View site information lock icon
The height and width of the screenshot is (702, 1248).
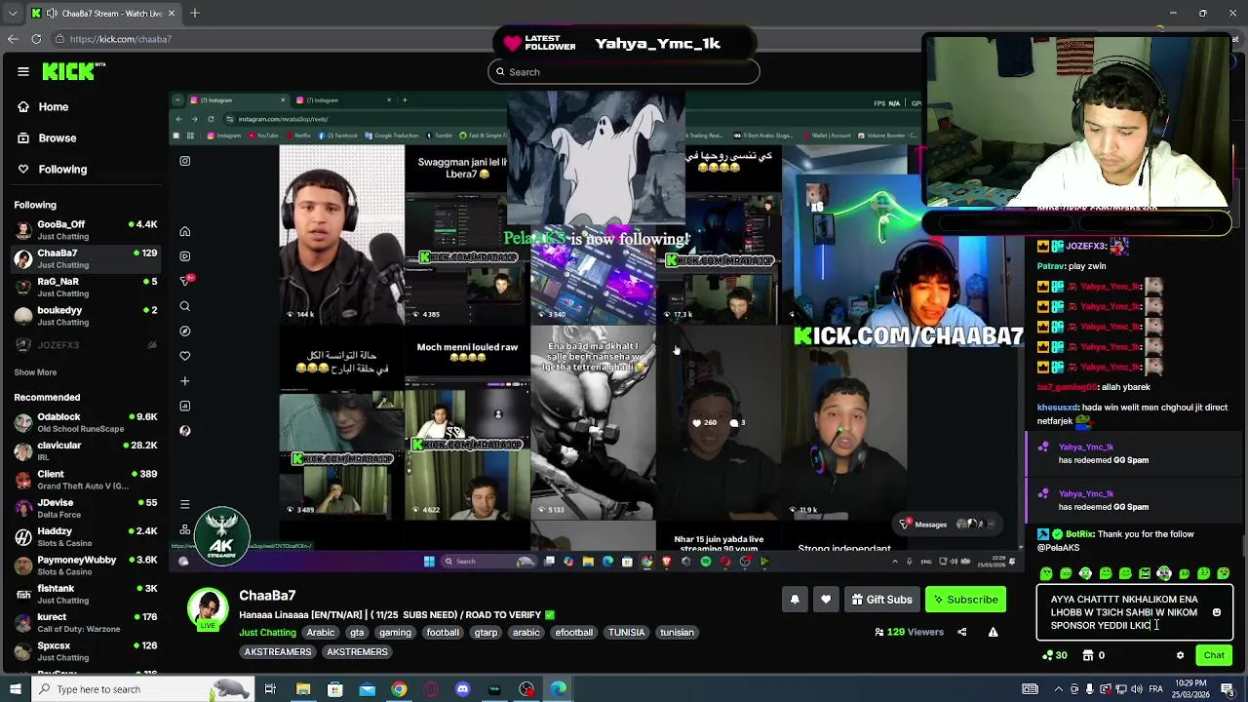click(x=59, y=39)
